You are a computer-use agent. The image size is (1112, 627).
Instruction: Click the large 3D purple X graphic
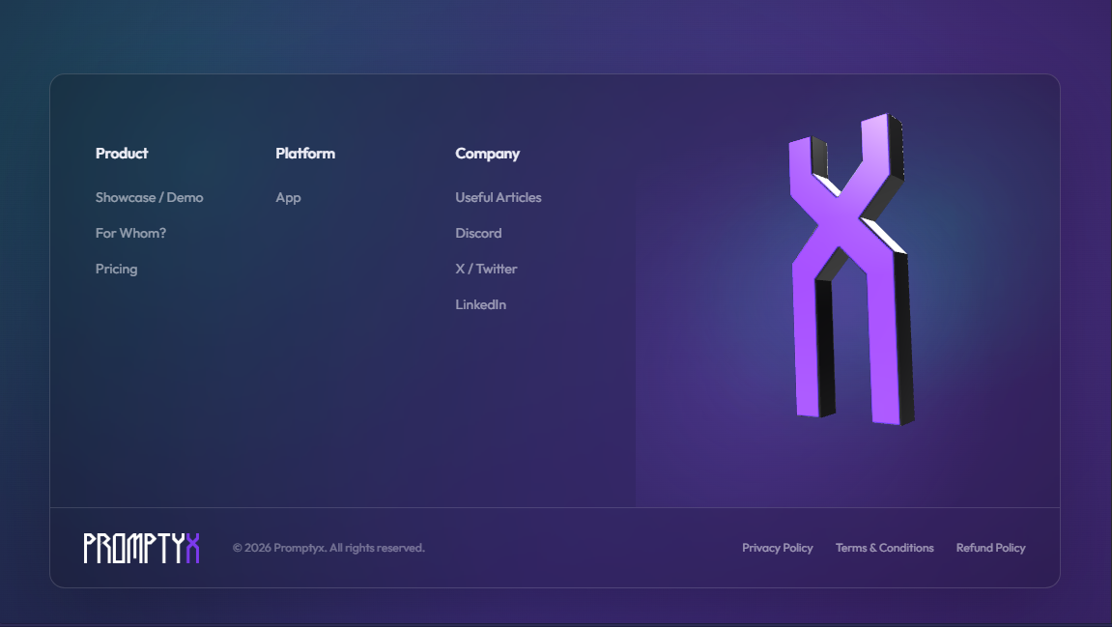point(849,270)
